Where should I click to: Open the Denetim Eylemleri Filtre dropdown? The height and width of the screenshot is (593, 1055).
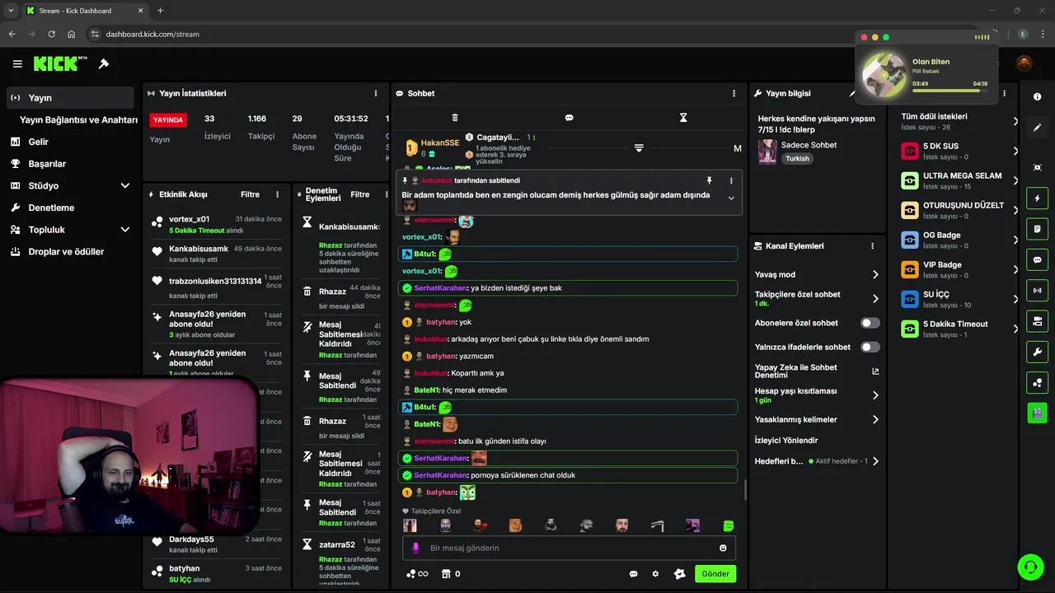point(360,195)
